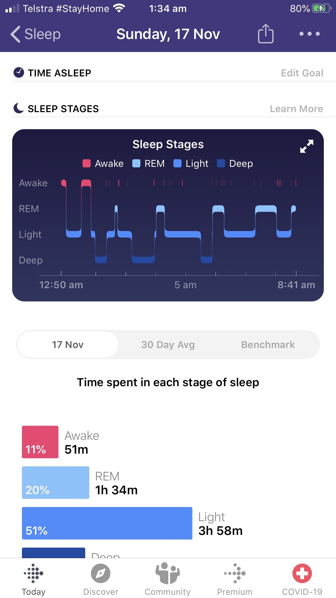Tap the REM 20% bar
The height and width of the screenshot is (598, 336).
pos(55,483)
